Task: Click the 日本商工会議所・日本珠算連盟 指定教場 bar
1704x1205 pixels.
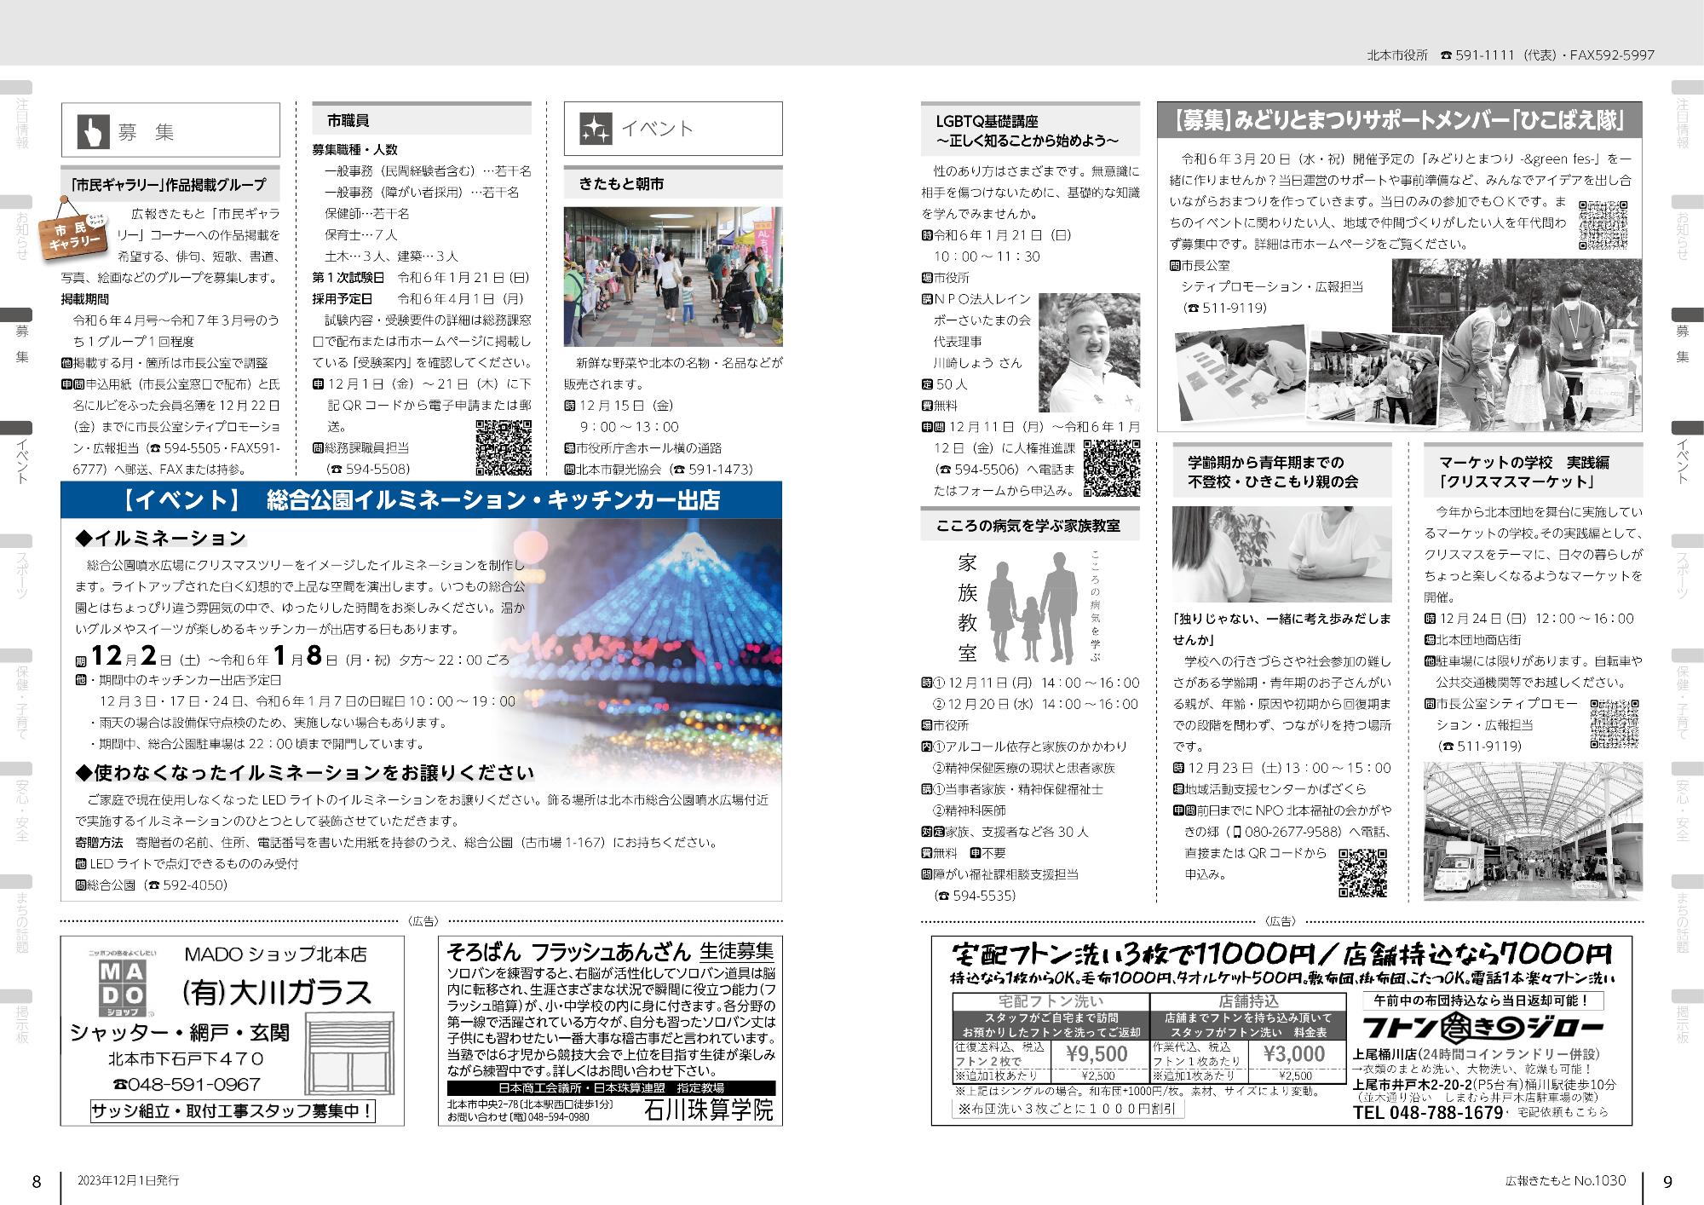Action: coord(611,1089)
